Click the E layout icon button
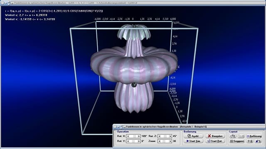The image size is (266, 149). [x=233, y=136]
